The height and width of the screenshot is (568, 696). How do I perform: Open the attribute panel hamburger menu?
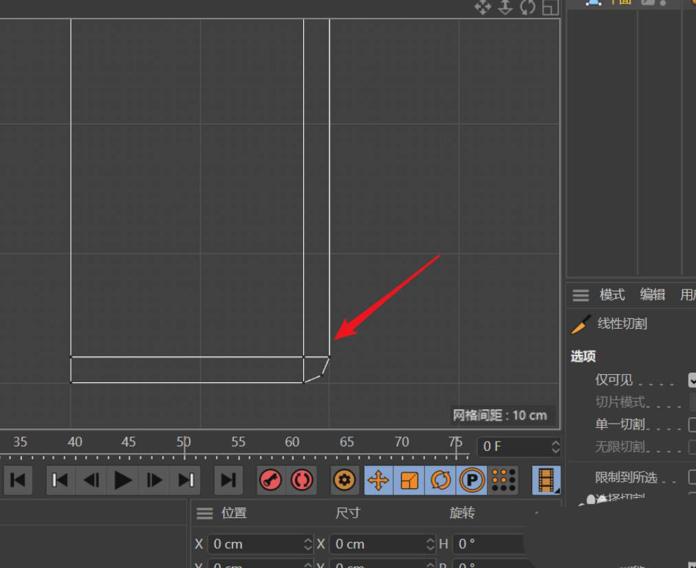coord(580,295)
